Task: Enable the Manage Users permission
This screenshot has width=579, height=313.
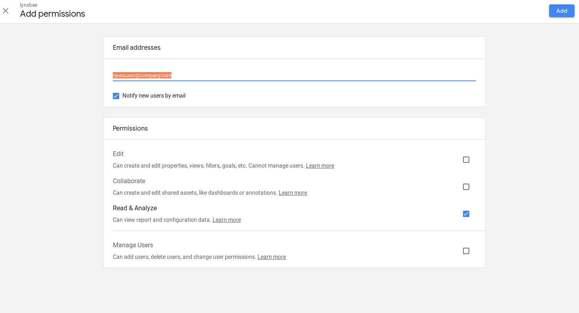Action: coord(466,250)
